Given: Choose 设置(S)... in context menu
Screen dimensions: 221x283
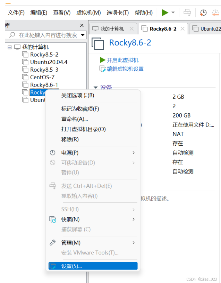Looking at the screenshot, I should tap(93, 266).
